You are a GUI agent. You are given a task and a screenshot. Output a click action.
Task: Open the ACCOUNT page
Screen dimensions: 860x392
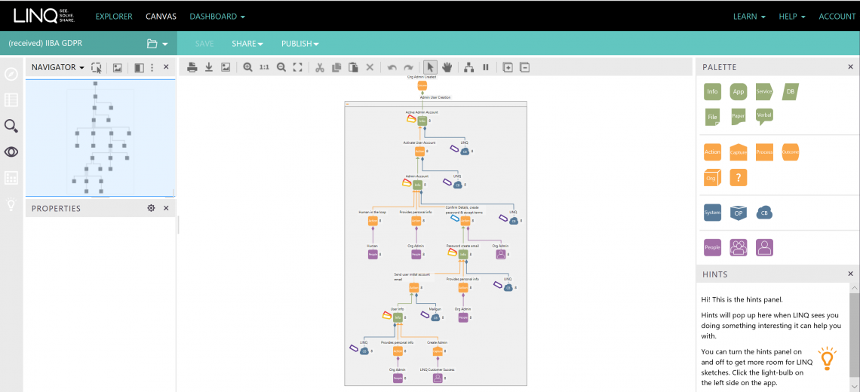click(x=837, y=17)
